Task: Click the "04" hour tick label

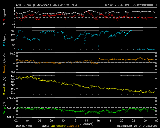Action: pyautogui.click(x=28, y=121)
